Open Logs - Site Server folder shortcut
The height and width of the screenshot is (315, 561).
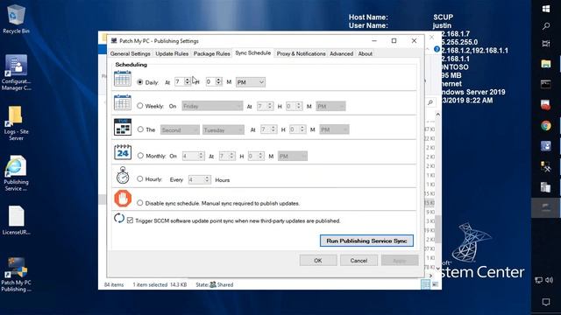[x=16, y=122]
